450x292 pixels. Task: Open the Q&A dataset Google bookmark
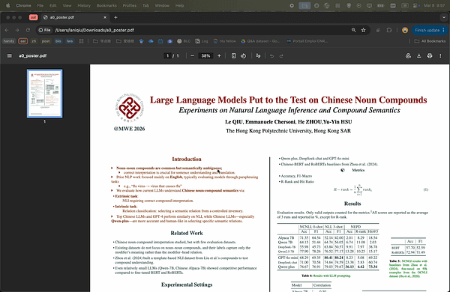coord(260,41)
